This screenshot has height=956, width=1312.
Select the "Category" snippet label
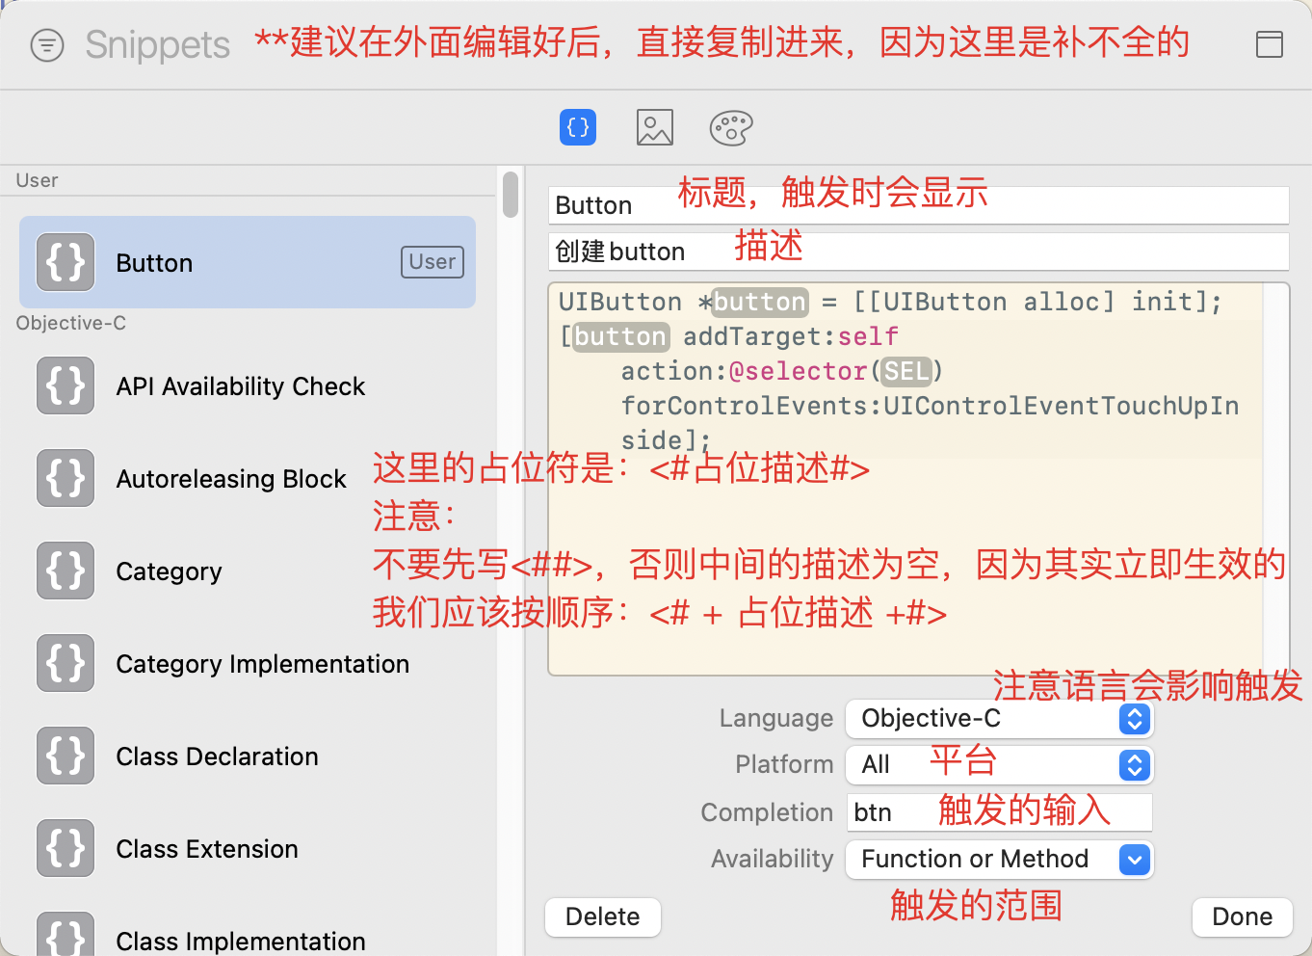coord(169,571)
